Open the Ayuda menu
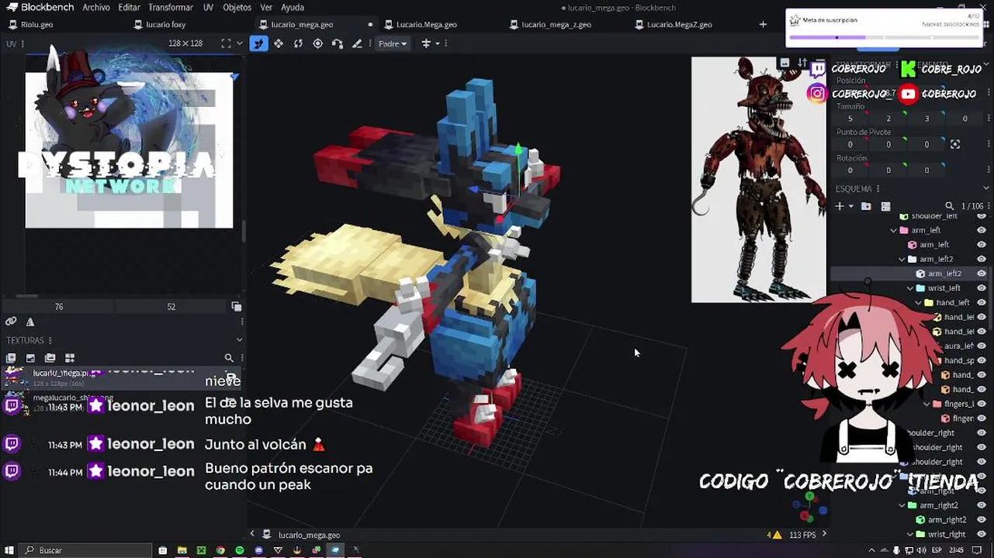 coord(293,7)
